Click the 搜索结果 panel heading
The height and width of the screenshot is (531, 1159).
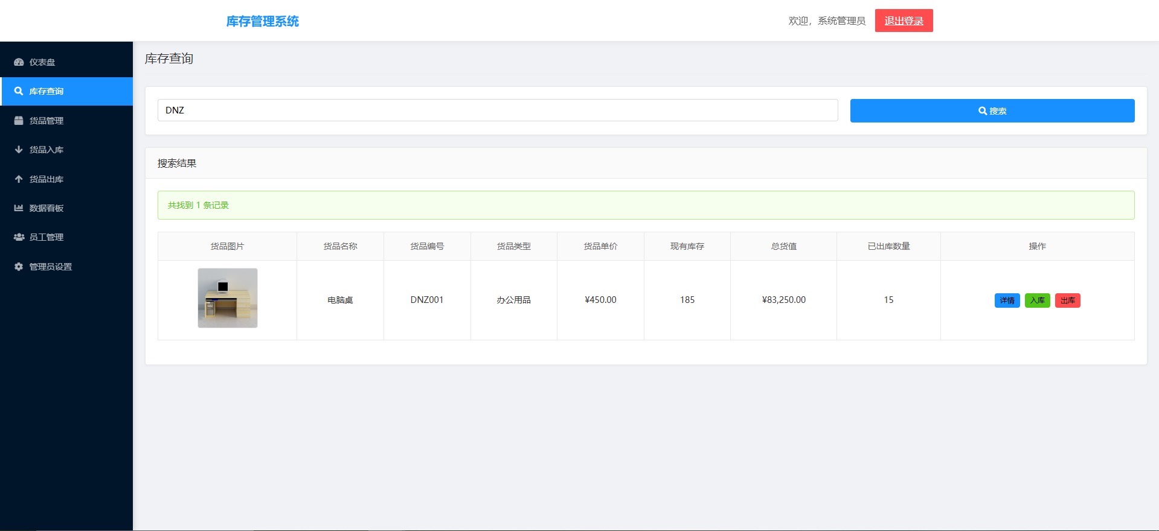(x=177, y=164)
